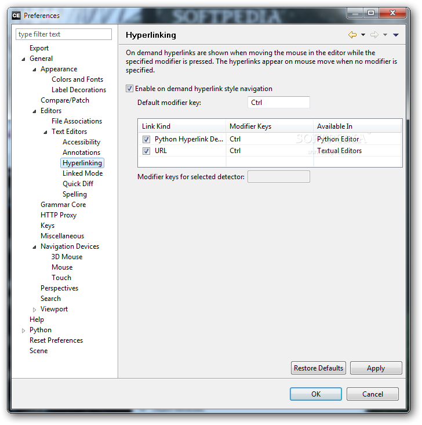
Task: Uncheck the URL link kind checkbox
Action: click(146, 151)
